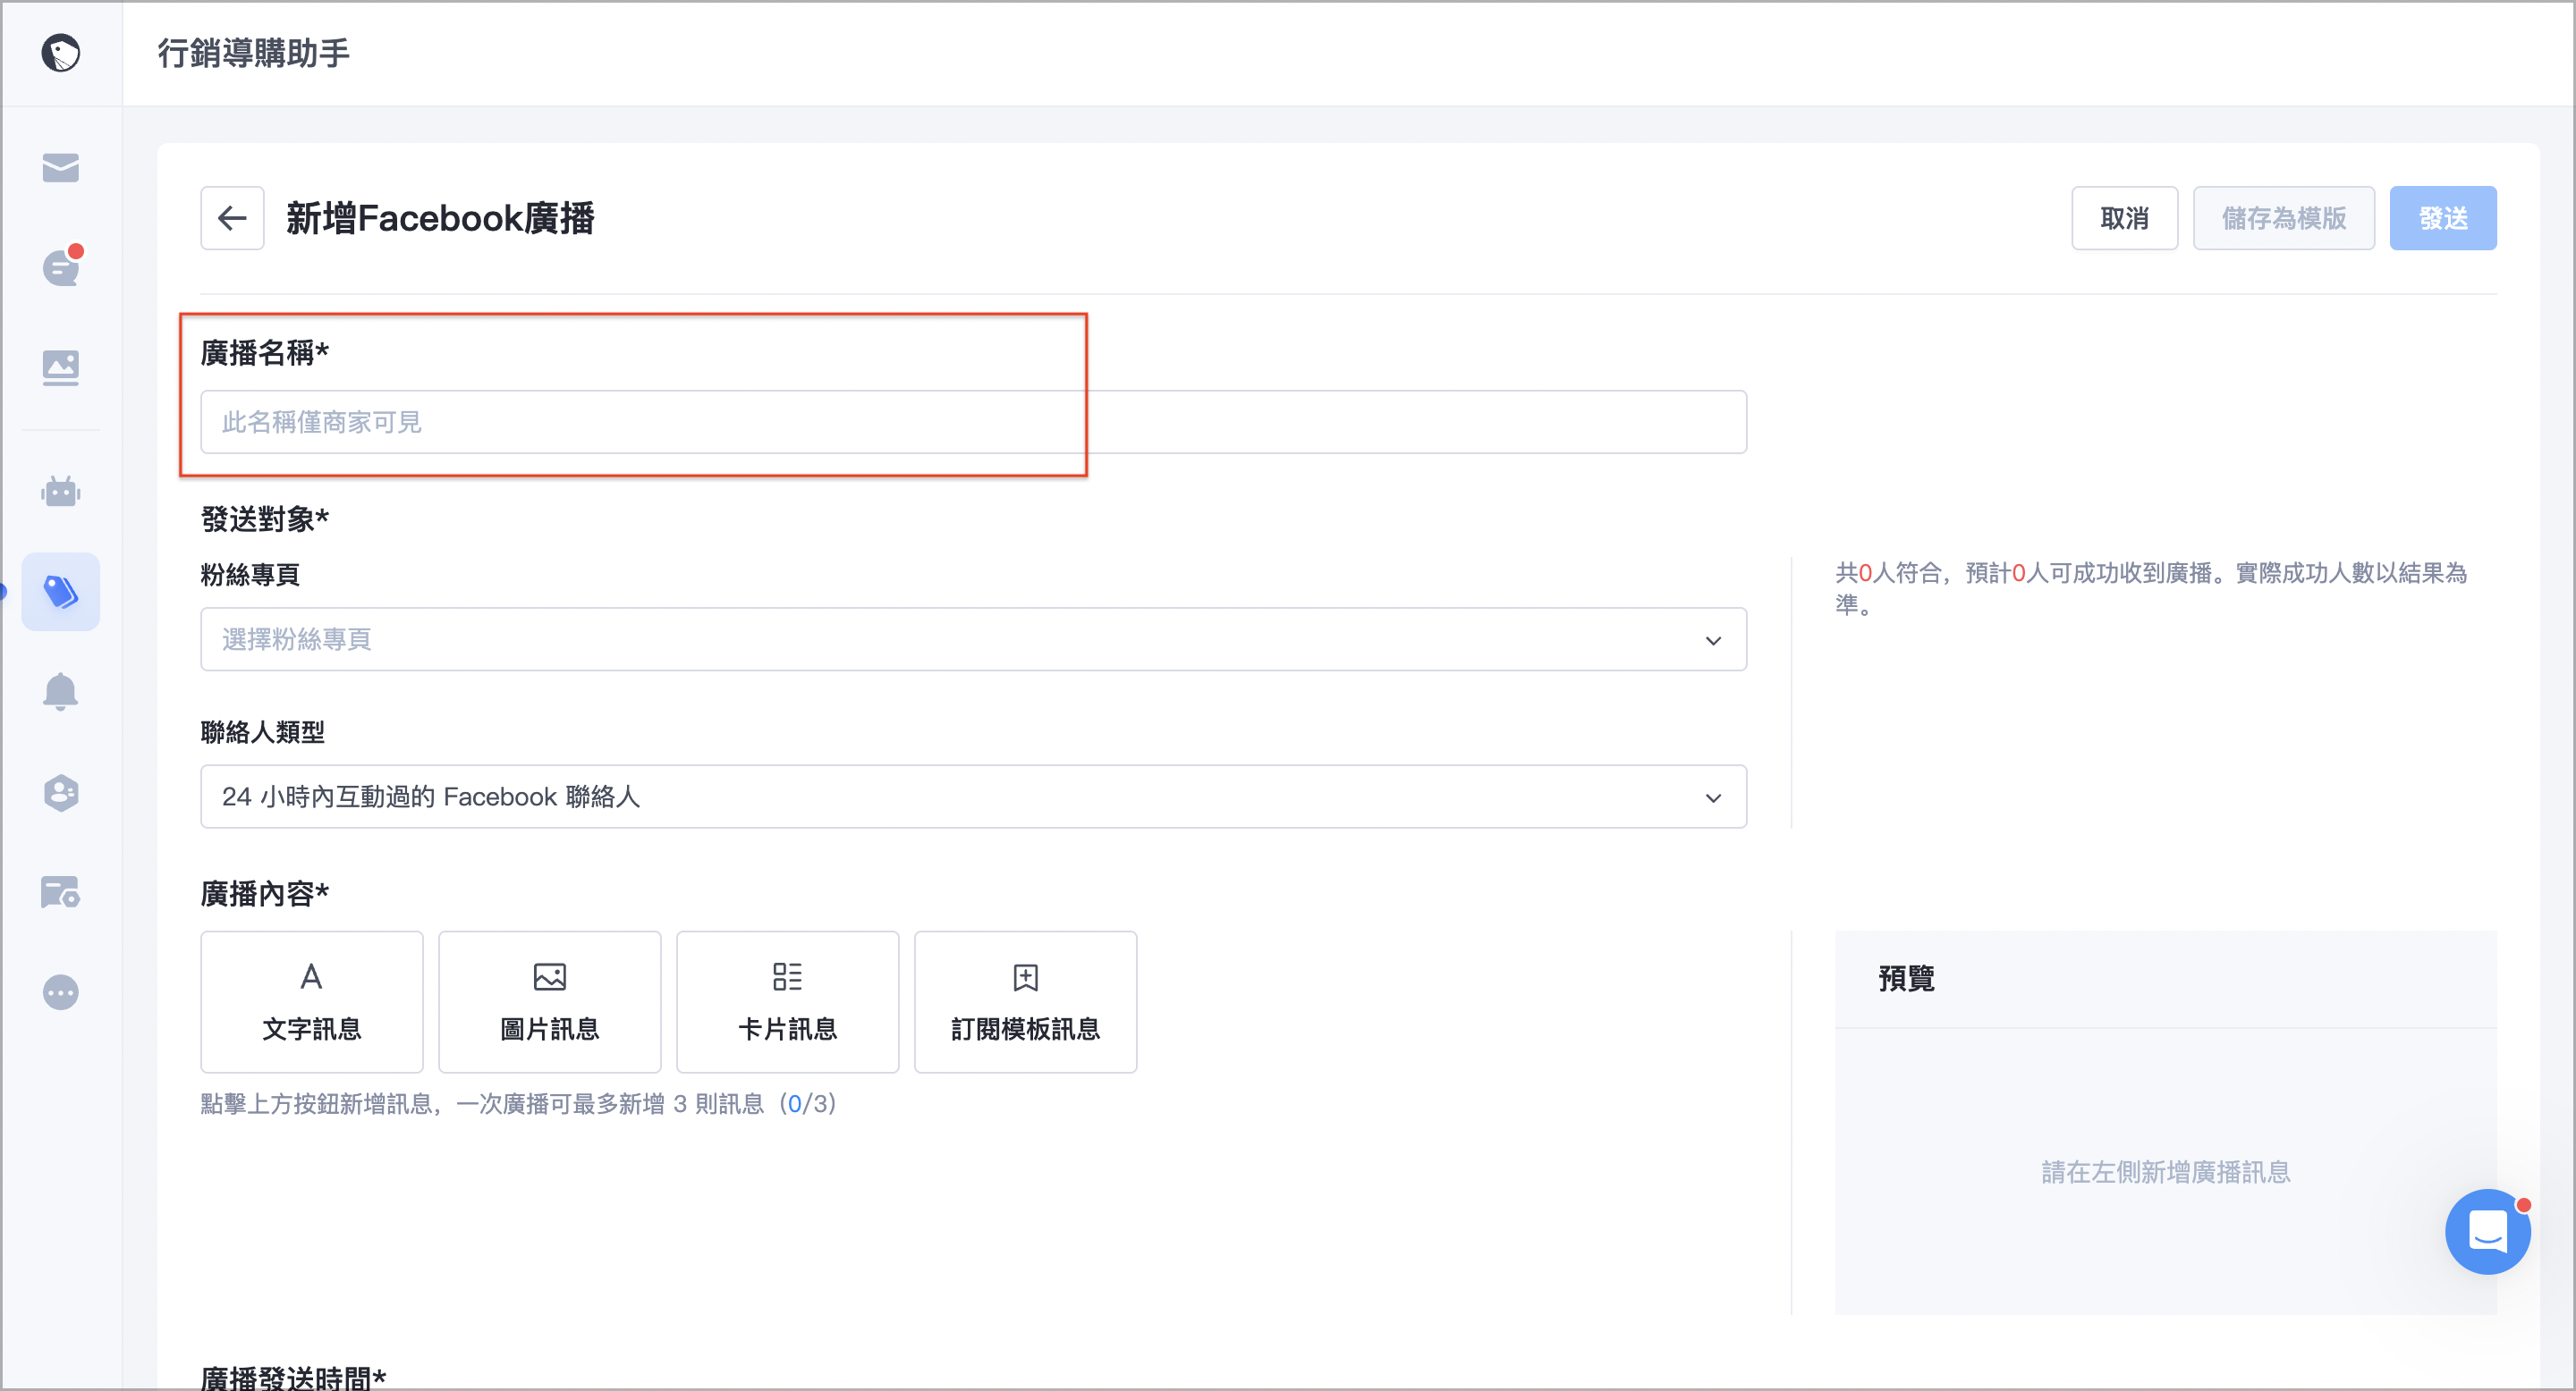Viewport: 2576px width, 1391px height.
Task: Open the more options ellipsis icon in sidebar
Action: coord(60,992)
